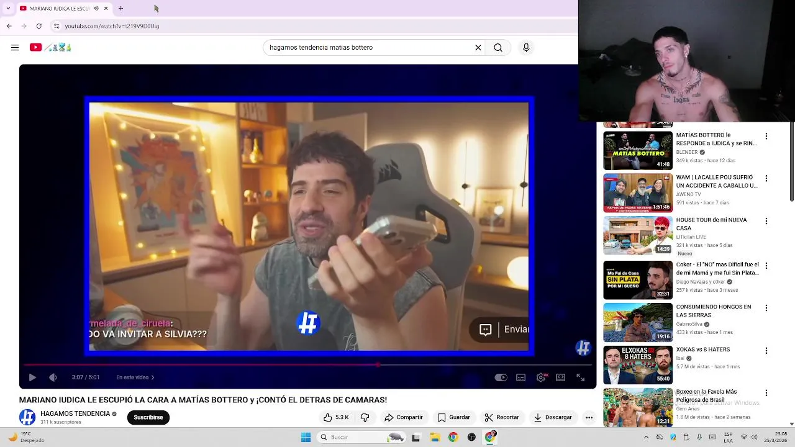Image resolution: width=795 pixels, height=447 pixels.
Task: Click the 'AWENO TV' channel name
Action: coord(688,194)
